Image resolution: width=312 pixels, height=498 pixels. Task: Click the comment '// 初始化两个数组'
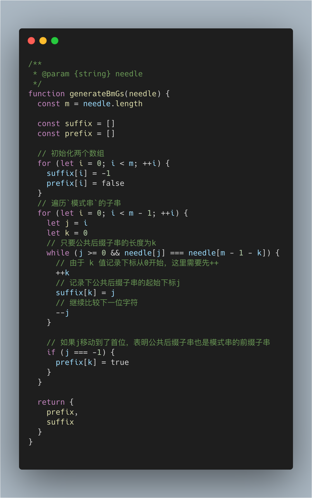pyautogui.click(x=71, y=153)
